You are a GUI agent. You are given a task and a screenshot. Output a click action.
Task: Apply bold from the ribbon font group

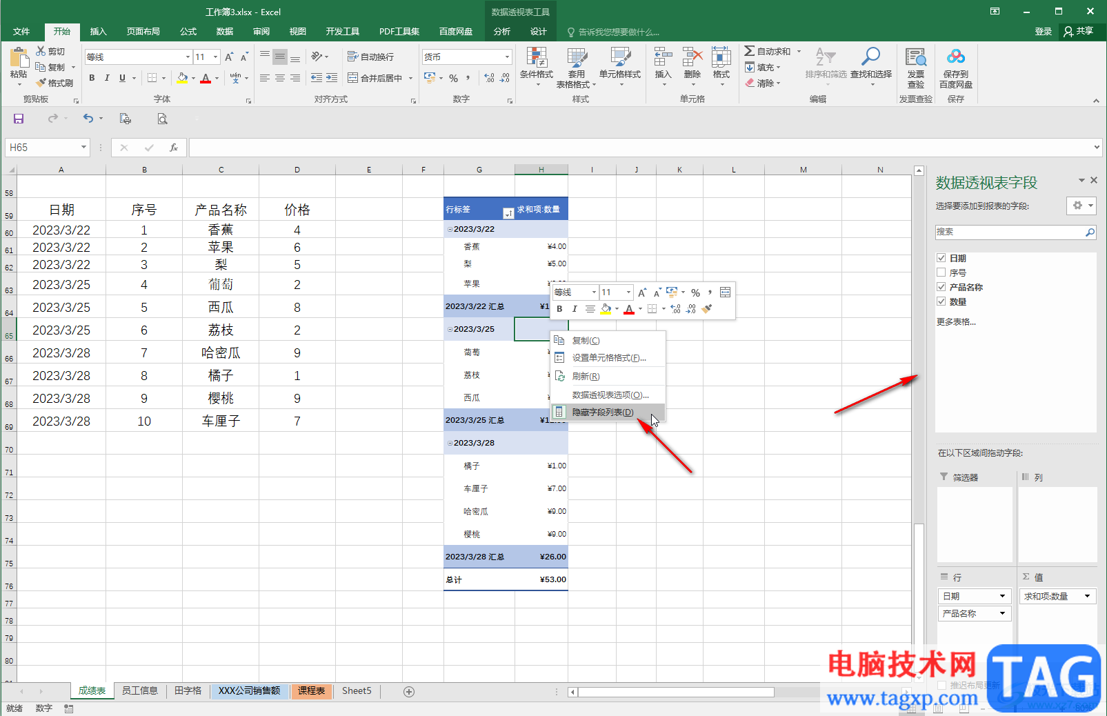pyautogui.click(x=92, y=78)
